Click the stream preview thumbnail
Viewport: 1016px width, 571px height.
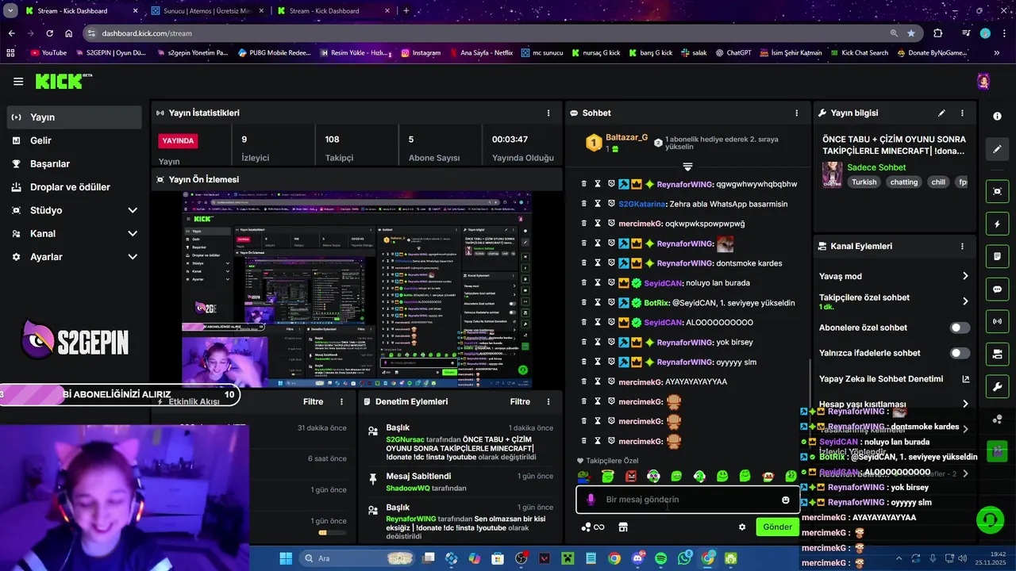(x=356, y=290)
